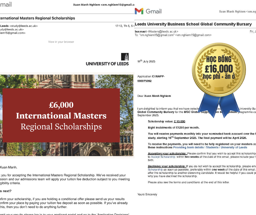The image size is (256, 215).
Task: Select the terms and conditions sentence
Action: [x=188, y=182]
